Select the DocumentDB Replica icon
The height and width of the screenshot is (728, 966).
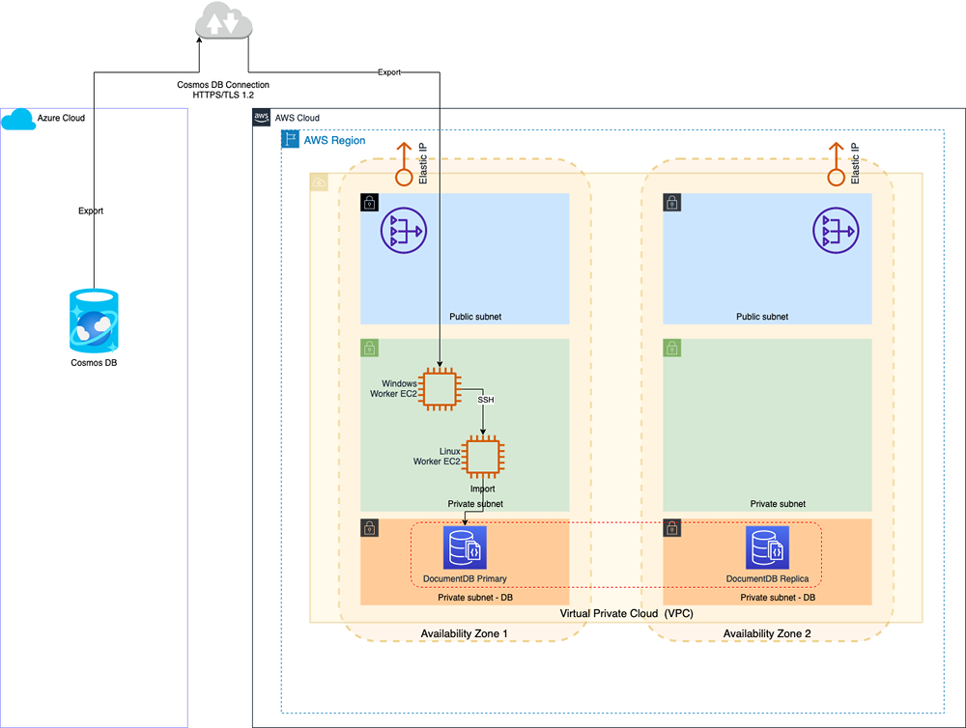[x=767, y=546]
